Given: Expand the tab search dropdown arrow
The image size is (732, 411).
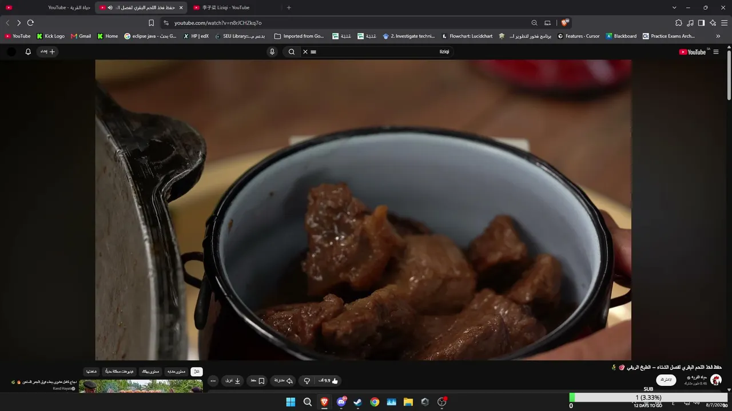Looking at the screenshot, I should (674, 7).
